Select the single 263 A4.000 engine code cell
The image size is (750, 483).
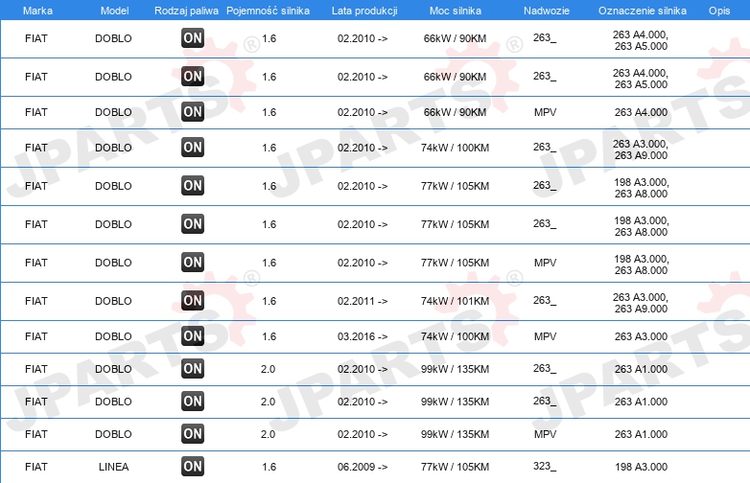pyautogui.click(x=641, y=112)
